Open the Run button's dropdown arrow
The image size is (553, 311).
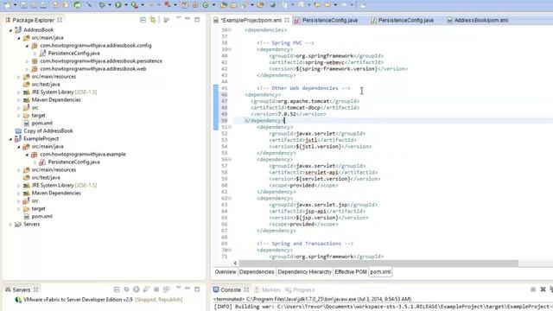click(126, 5)
